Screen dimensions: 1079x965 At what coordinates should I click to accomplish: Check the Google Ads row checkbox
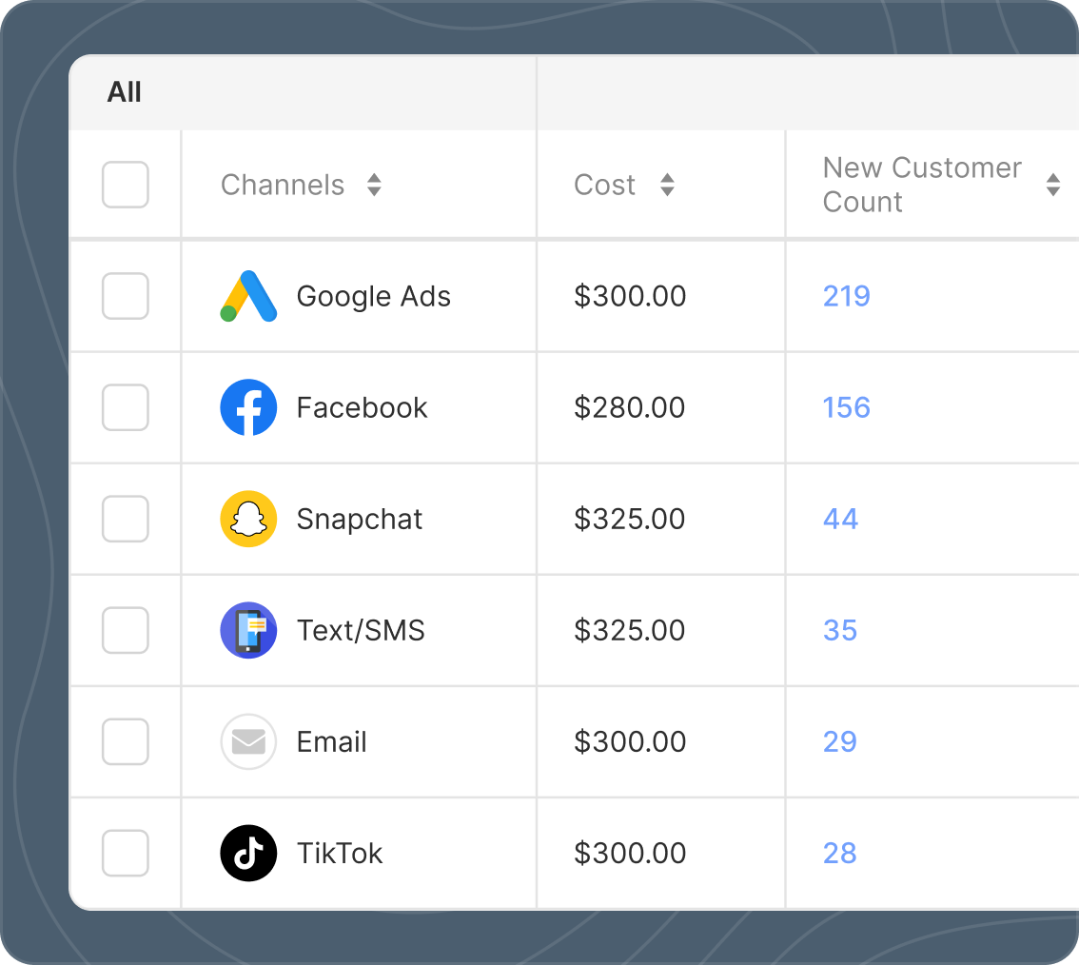click(126, 296)
